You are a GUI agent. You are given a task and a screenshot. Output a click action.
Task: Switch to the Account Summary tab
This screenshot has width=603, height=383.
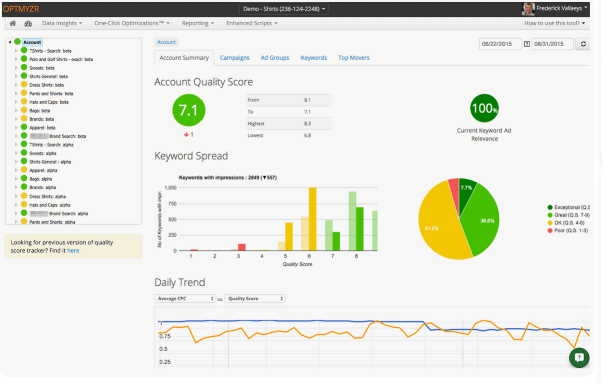point(184,58)
